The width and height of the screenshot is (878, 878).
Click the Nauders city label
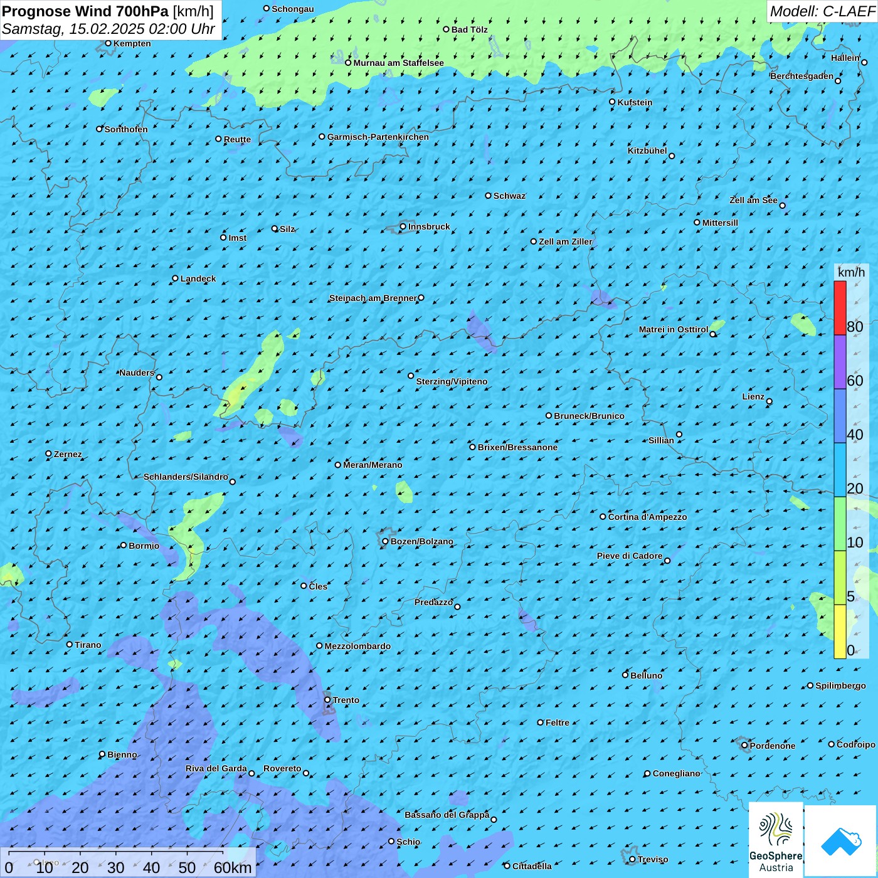[137, 373]
